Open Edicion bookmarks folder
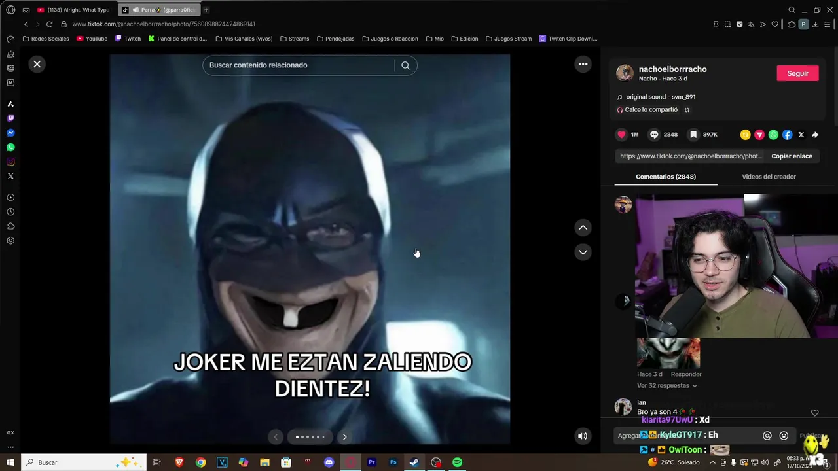The height and width of the screenshot is (471, 838). point(464,39)
